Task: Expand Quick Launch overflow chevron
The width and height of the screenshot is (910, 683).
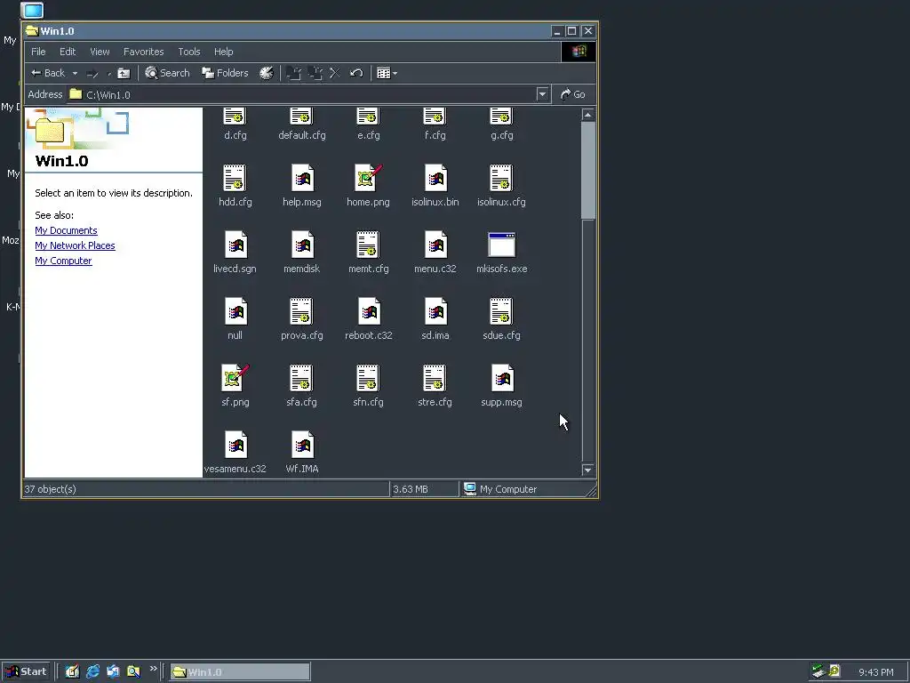Action: coord(153,669)
